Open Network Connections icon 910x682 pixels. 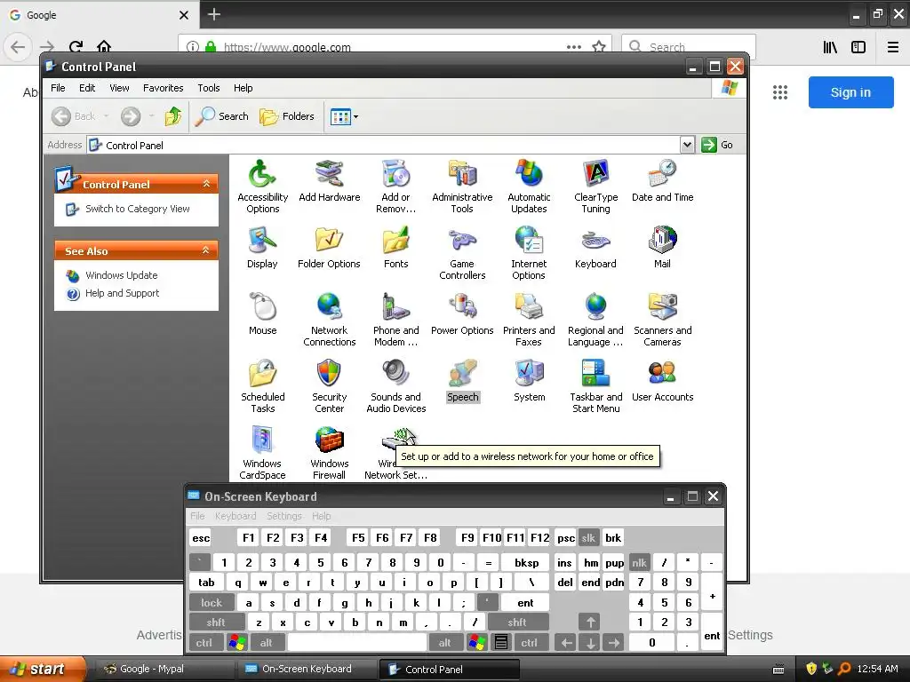tap(329, 319)
